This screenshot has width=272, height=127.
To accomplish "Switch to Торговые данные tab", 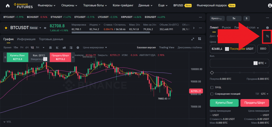I will click(x=51, y=39).
